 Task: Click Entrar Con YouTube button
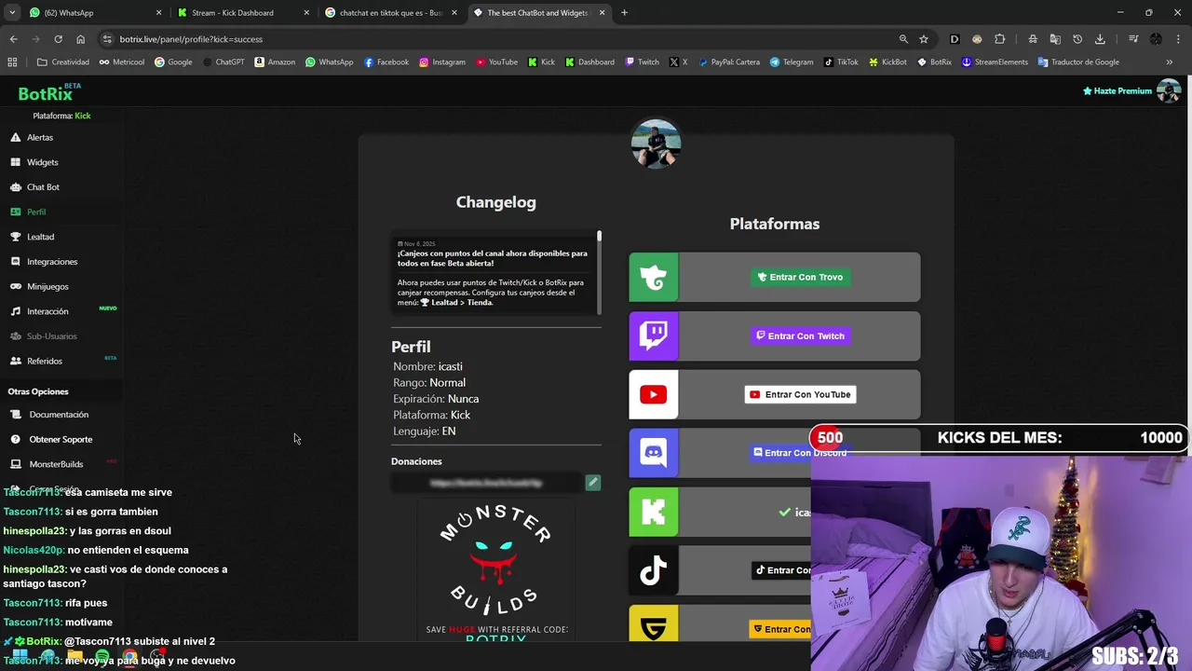(x=800, y=394)
